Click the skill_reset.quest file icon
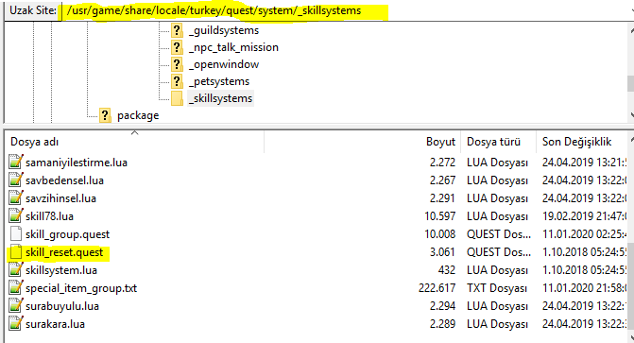 (16, 252)
